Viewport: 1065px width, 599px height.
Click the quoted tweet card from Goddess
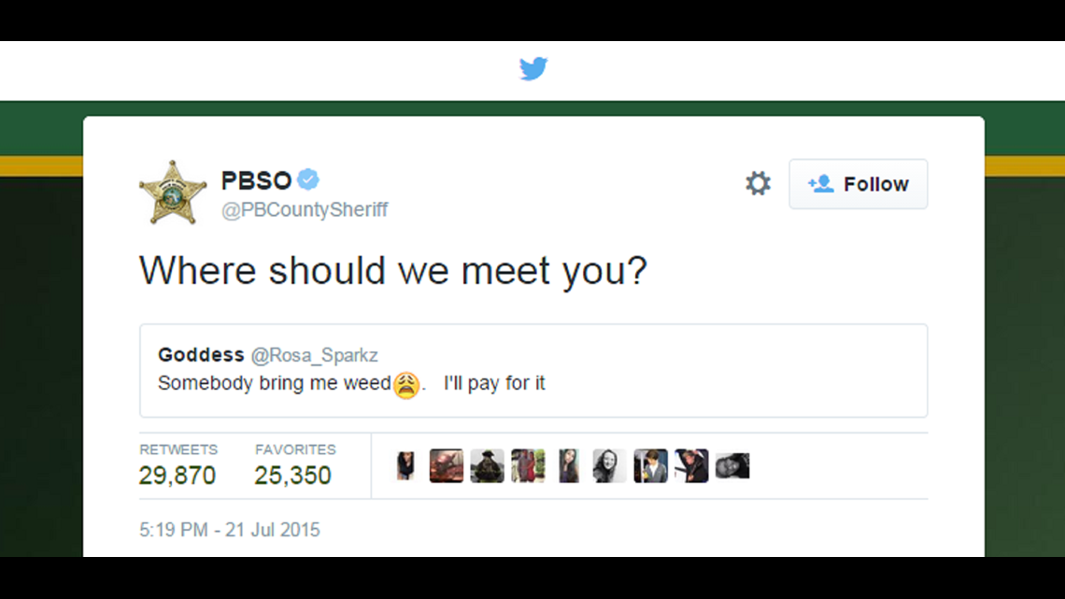533,370
